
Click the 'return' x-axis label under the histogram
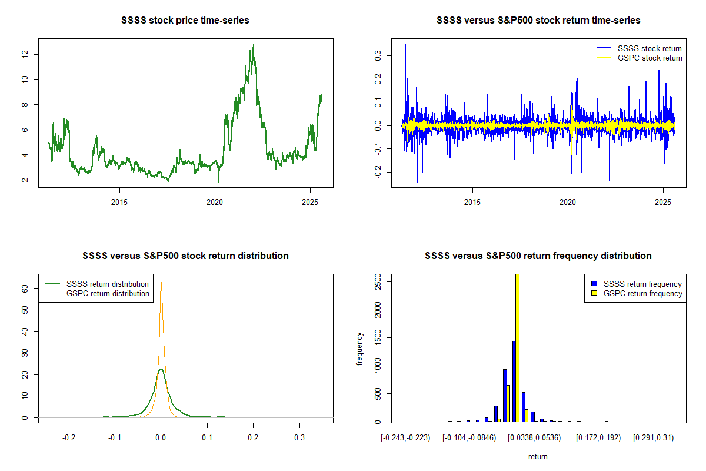click(x=538, y=456)
